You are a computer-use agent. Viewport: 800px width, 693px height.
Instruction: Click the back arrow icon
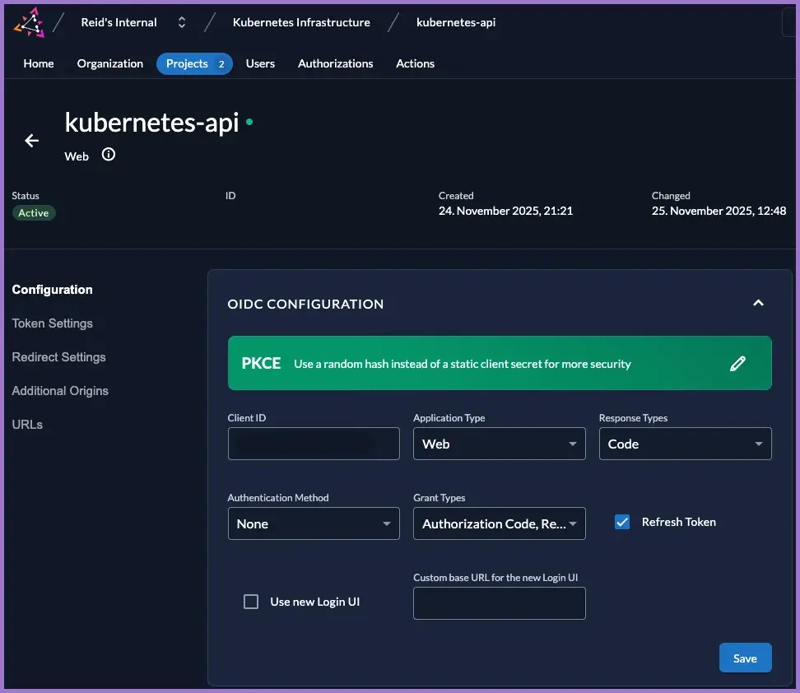tap(32, 141)
